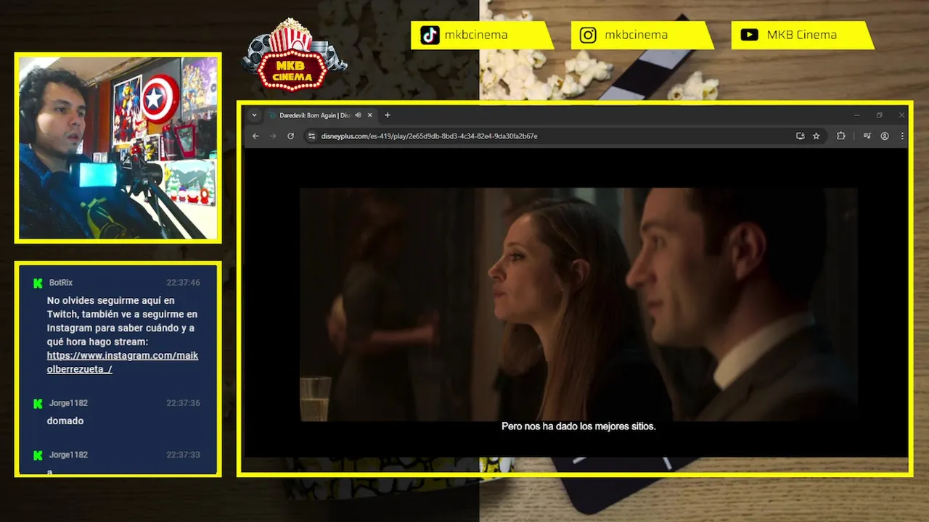Bookmark this page with the star icon
Viewport: 929px width, 522px height.
817,136
